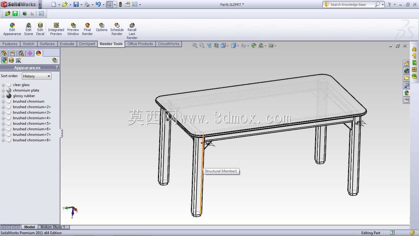Open Schedule Render dialog
The image size is (419, 236).
117,29
